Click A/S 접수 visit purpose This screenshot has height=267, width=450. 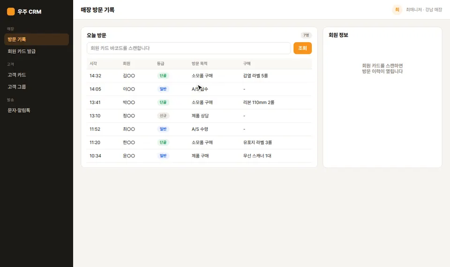200,89
